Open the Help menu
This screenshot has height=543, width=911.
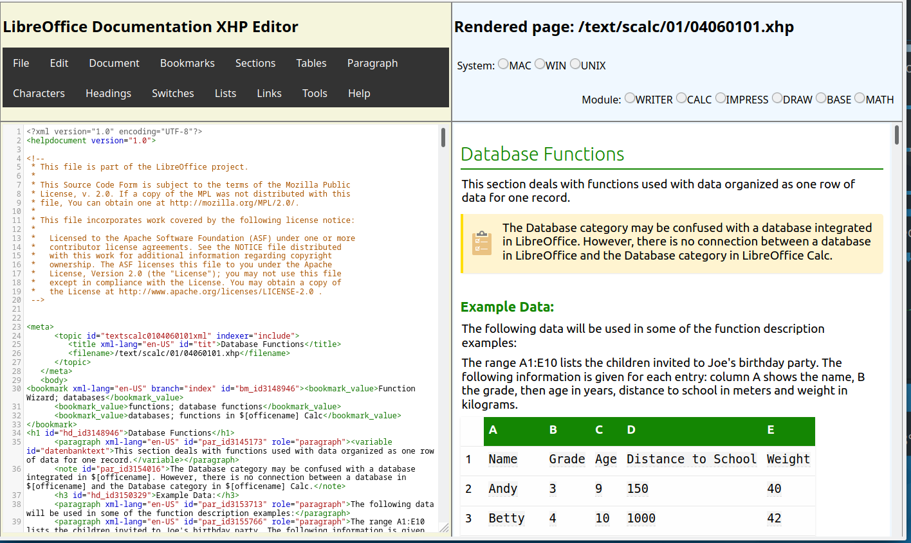tap(359, 93)
